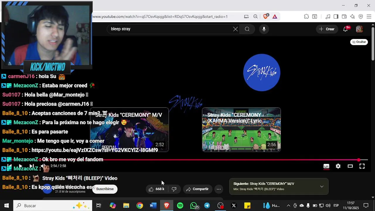Expand the Siguiente mix playlist chevron

pyautogui.click(x=322, y=186)
